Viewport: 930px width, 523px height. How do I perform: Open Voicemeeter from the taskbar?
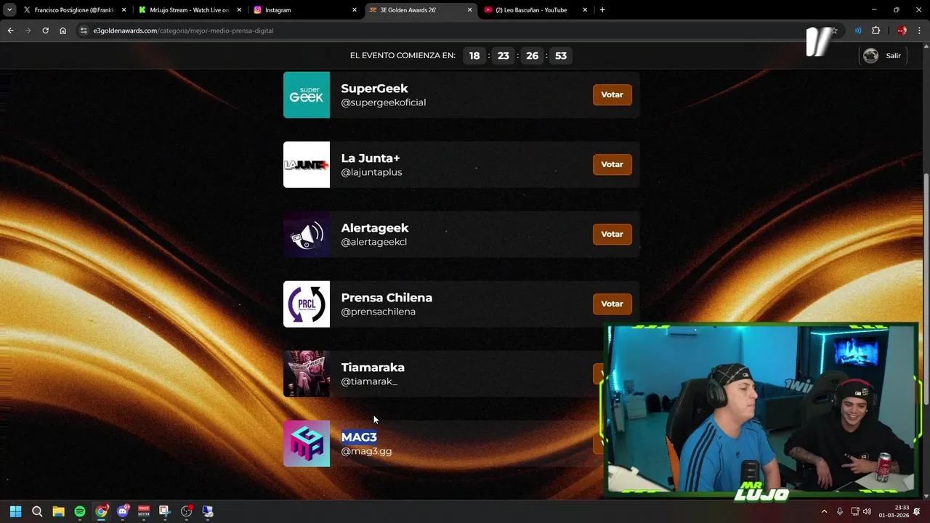coord(144,511)
